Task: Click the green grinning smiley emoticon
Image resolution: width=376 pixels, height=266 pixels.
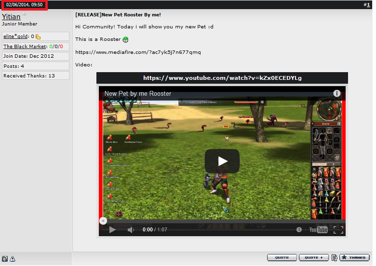Action: pos(125,39)
